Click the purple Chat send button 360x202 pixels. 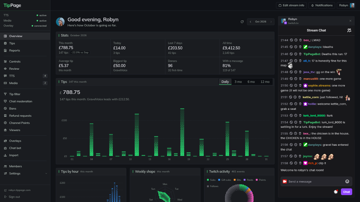click(x=346, y=192)
